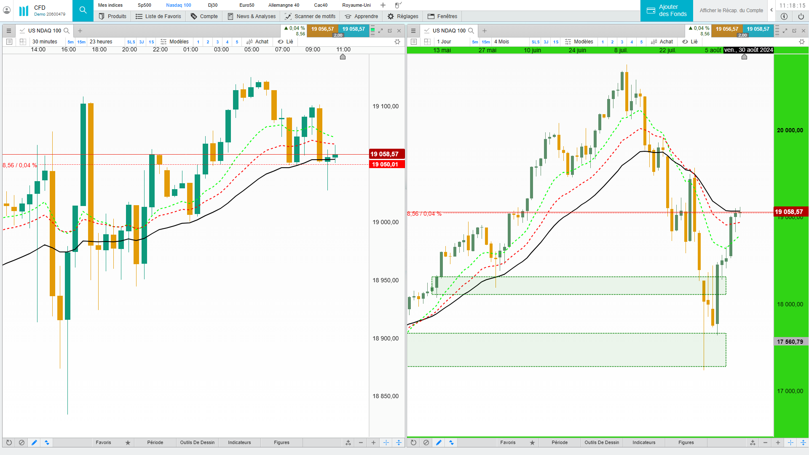Toggle the Lié eye on right chart

point(685,42)
